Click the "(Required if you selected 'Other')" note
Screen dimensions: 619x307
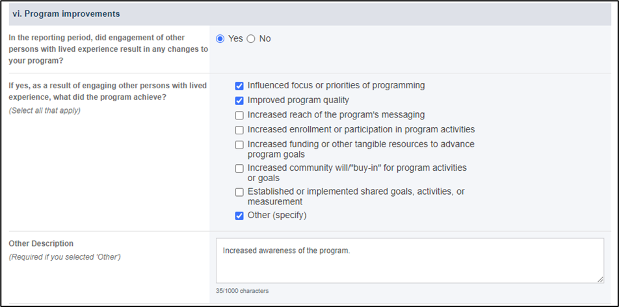[65, 257]
